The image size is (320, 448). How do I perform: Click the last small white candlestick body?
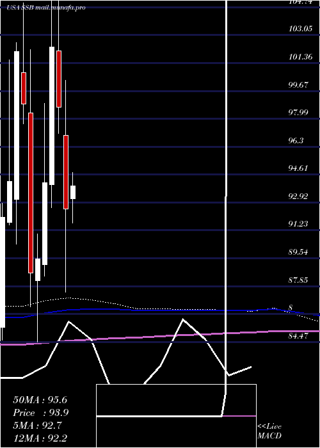click(x=73, y=192)
